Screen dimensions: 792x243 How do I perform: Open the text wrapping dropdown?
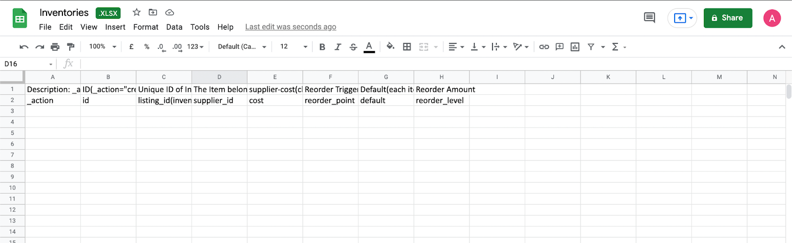click(499, 47)
